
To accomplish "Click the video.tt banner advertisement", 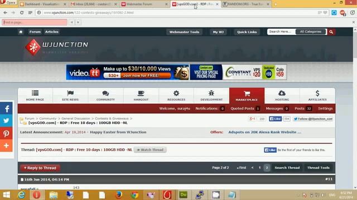I will pyautogui.click(x=128, y=72).
